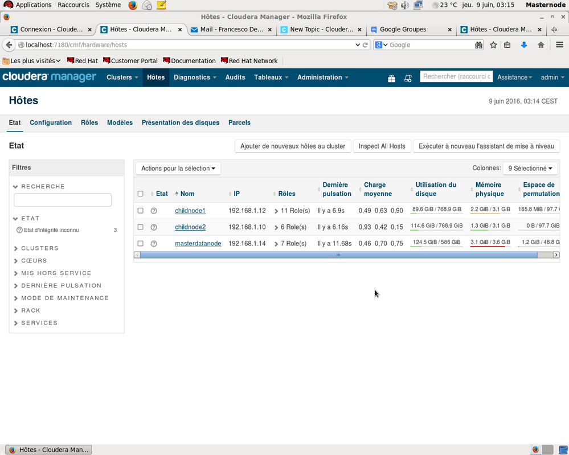Click the volume speaker tray icon
The height and width of the screenshot is (455, 569).
point(405,5)
